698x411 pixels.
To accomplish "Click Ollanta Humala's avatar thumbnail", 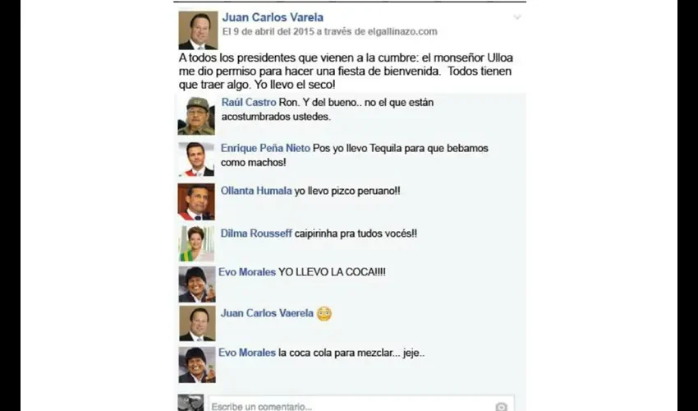I will click(x=196, y=202).
